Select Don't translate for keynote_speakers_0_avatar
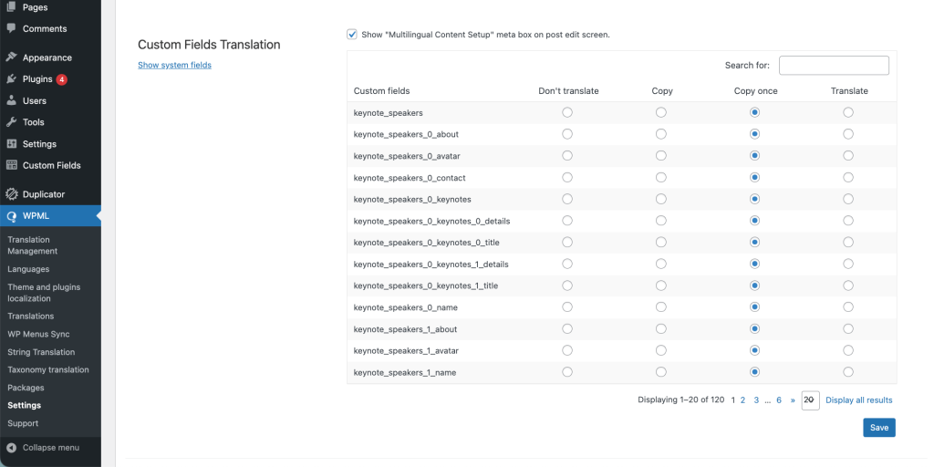 point(567,155)
